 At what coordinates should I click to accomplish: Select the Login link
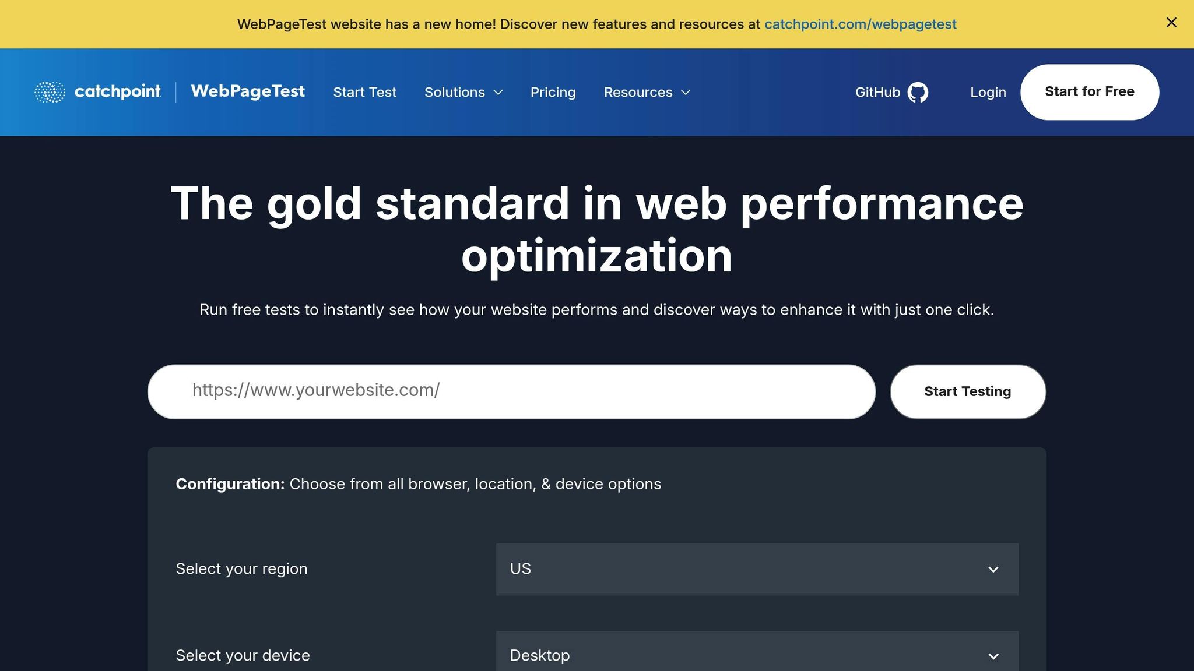988,92
